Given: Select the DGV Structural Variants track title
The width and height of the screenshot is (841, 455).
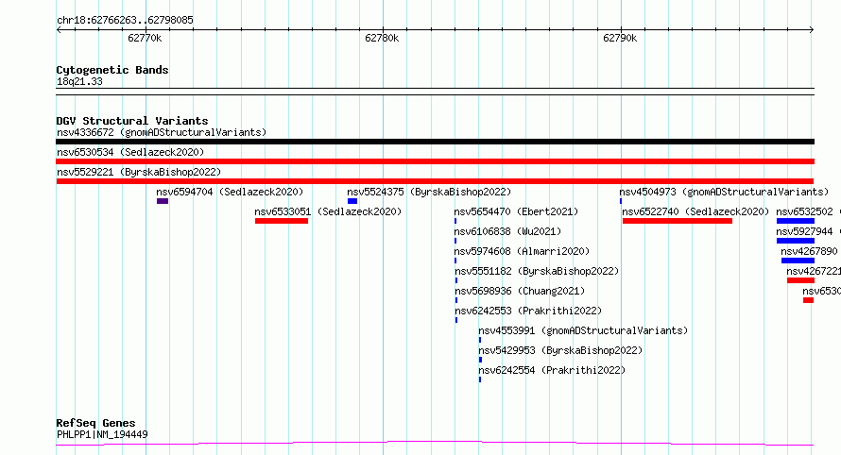Looking at the screenshot, I should tap(132, 121).
